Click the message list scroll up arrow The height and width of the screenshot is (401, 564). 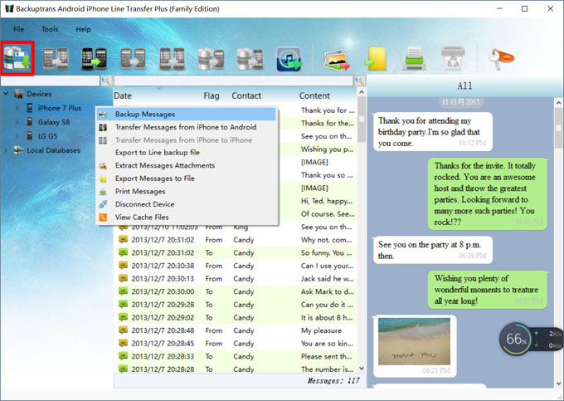pyautogui.click(x=362, y=92)
